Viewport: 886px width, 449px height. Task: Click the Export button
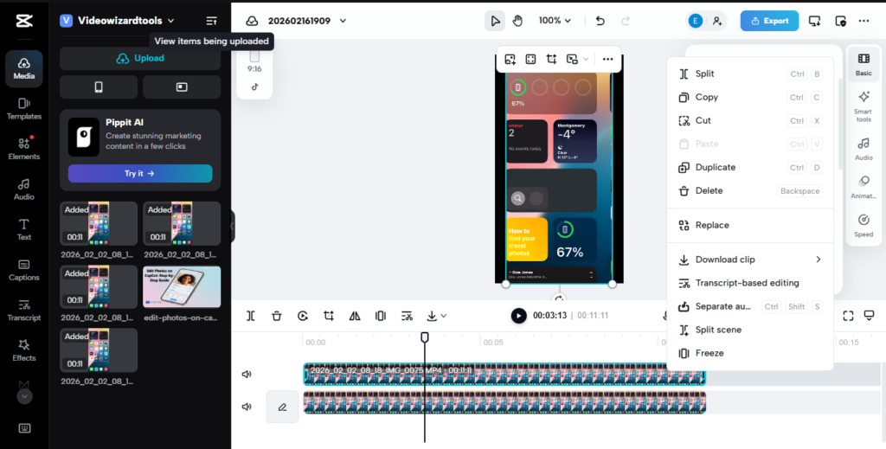(x=769, y=21)
